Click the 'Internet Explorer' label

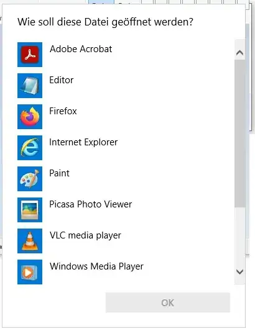(x=83, y=142)
